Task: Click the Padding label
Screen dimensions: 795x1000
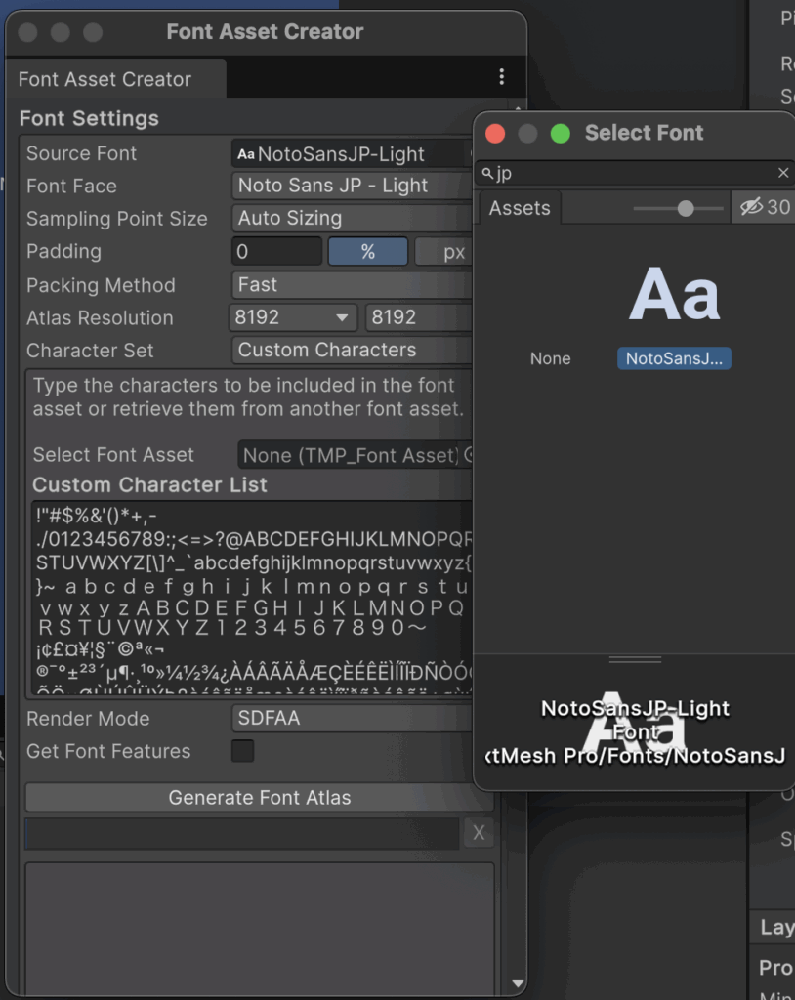Action: [x=63, y=251]
